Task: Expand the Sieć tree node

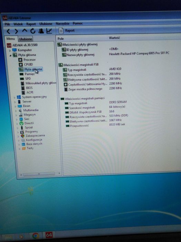Action: tap(17, 119)
